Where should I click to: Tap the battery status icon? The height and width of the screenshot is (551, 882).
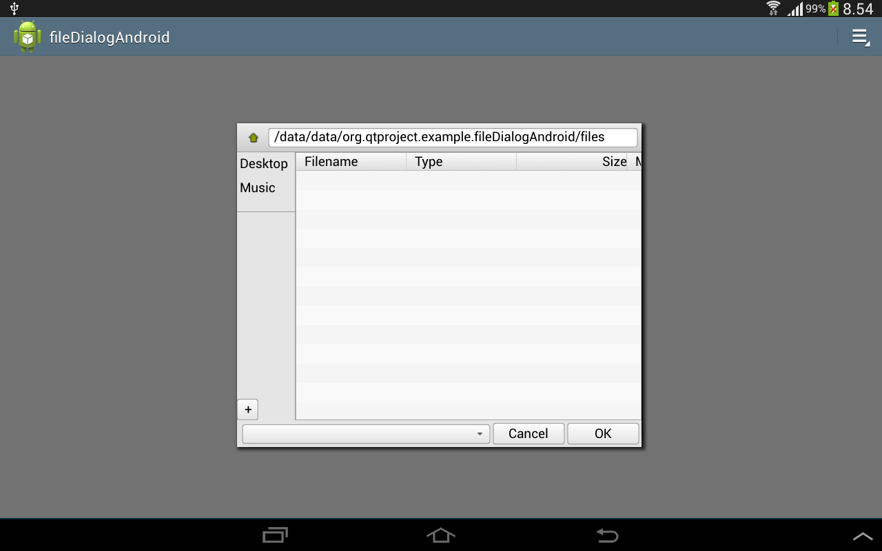click(833, 8)
